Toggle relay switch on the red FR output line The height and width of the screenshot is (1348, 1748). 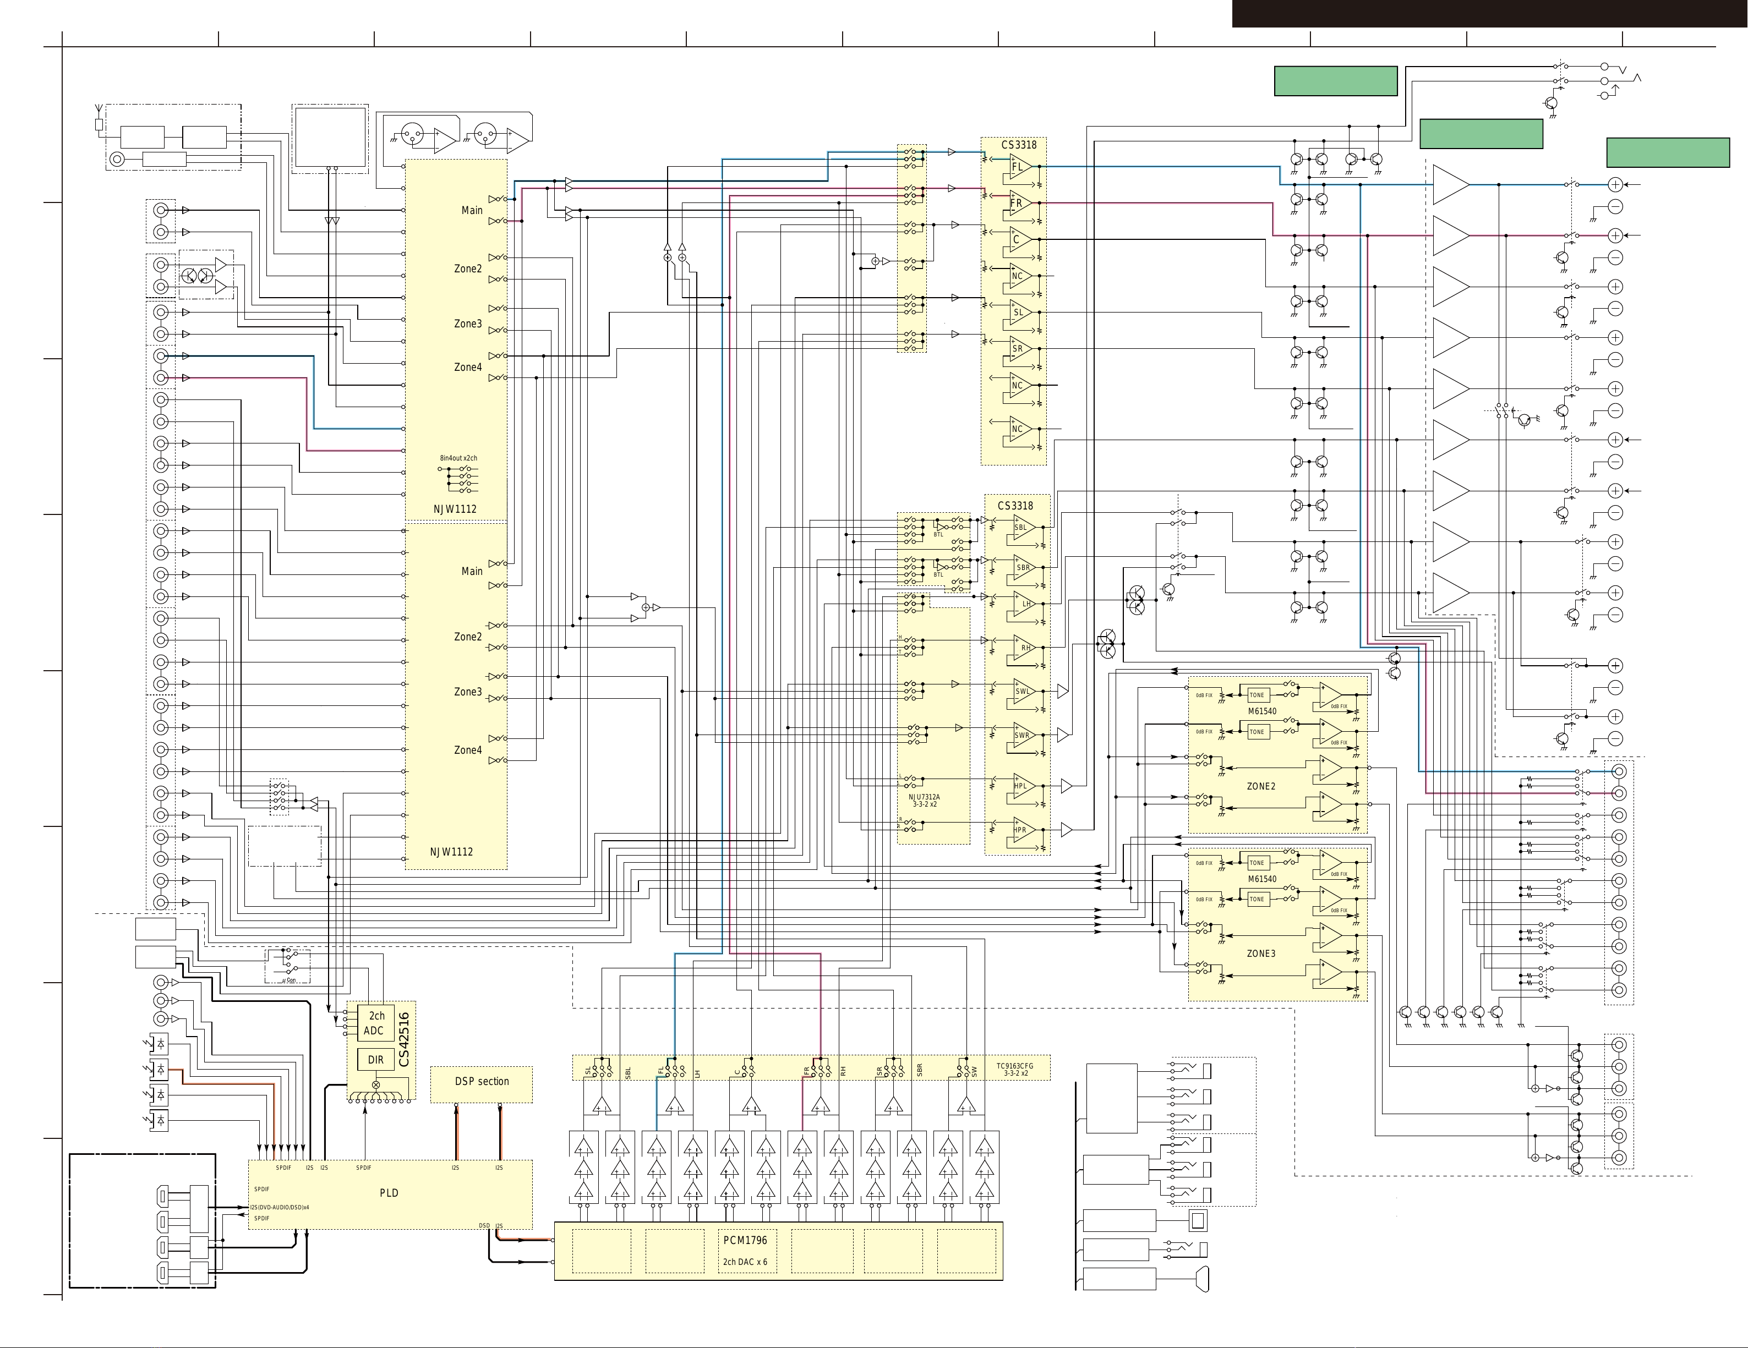(1572, 235)
